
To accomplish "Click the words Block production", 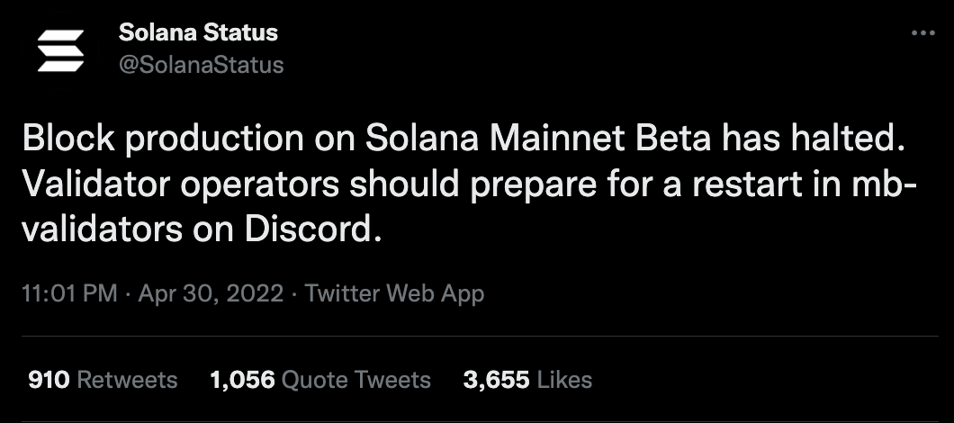I will point(163,139).
